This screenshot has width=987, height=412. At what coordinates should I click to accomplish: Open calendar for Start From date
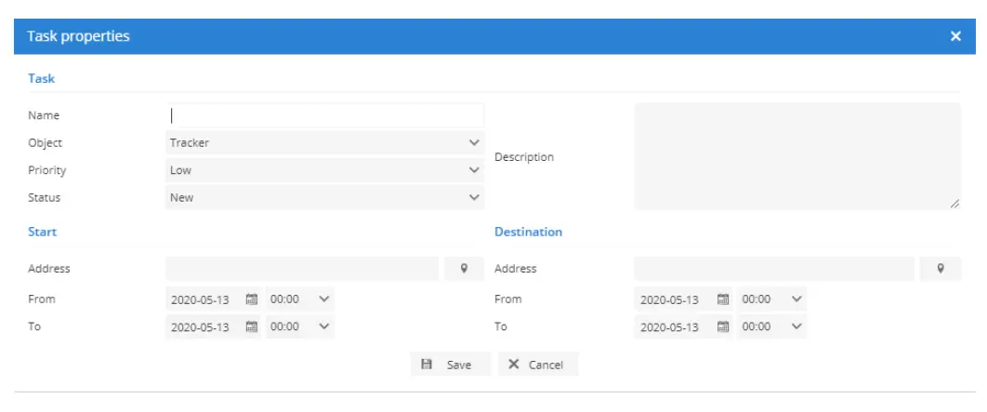252,299
